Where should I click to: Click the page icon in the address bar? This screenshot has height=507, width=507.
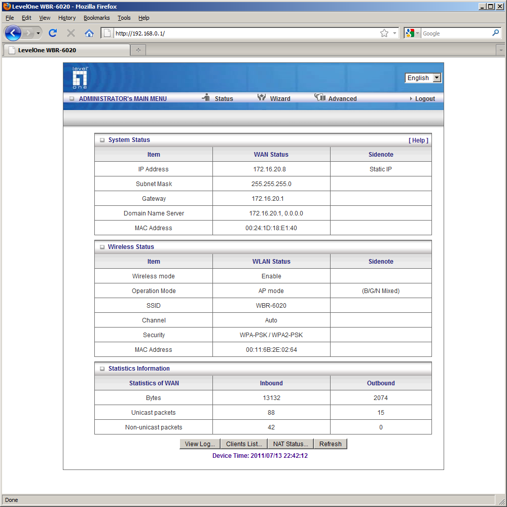(107, 33)
